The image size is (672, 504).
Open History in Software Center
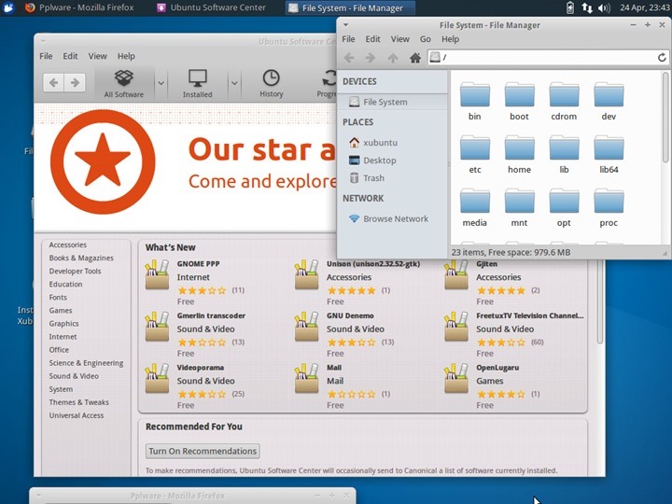click(272, 84)
